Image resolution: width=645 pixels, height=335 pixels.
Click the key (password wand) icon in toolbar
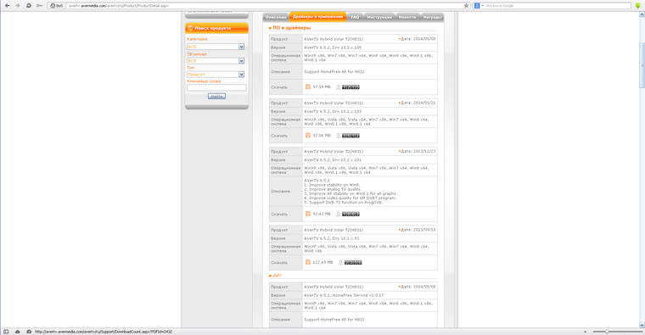tap(40, 5)
